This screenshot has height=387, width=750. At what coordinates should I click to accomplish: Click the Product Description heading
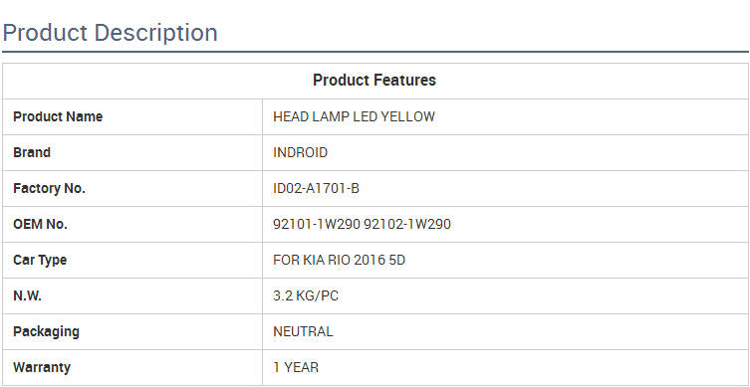110,33
